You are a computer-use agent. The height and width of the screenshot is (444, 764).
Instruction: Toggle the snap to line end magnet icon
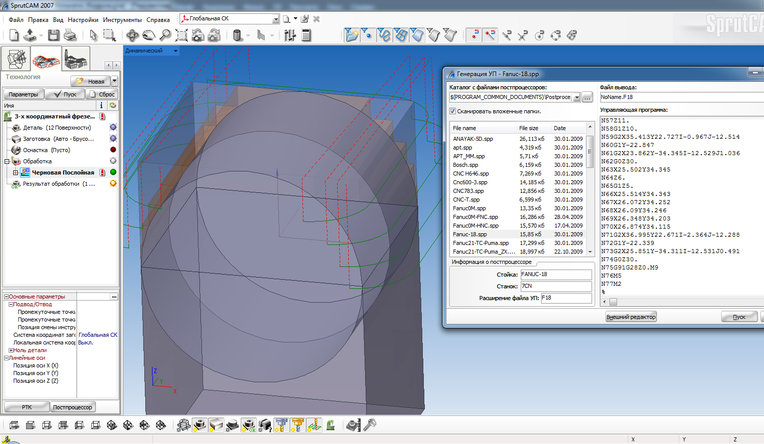490,35
